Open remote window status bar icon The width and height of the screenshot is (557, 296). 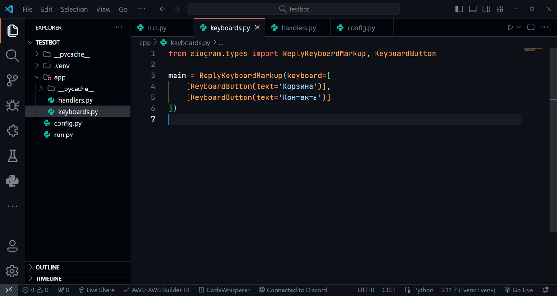pyautogui.click(x=9, y=290)
